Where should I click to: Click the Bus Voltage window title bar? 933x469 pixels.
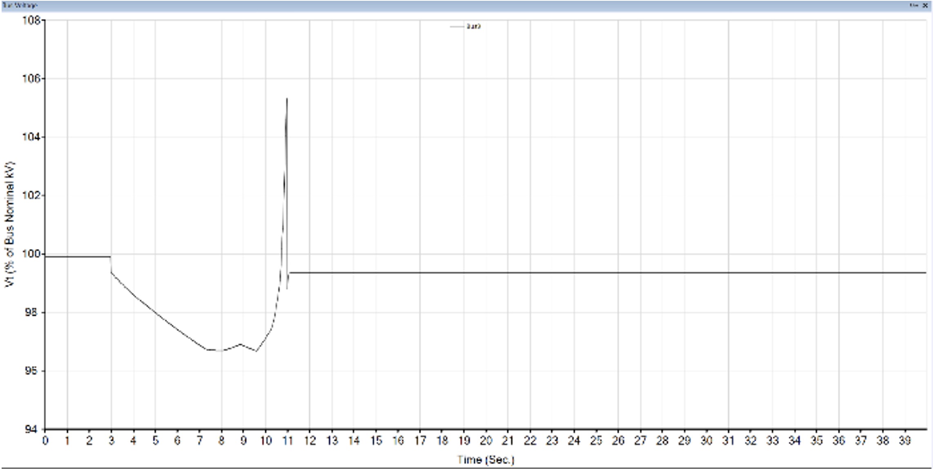click(466, 6)
